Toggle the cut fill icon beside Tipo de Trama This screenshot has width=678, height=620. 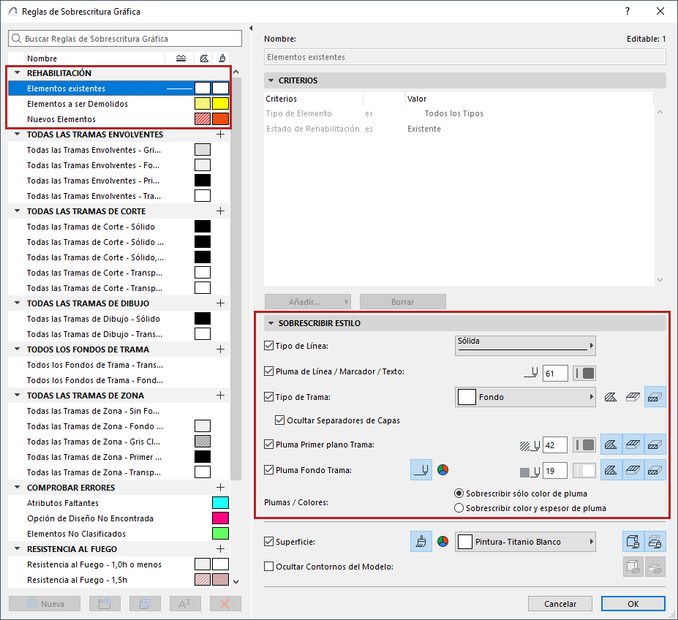(655, 397)
